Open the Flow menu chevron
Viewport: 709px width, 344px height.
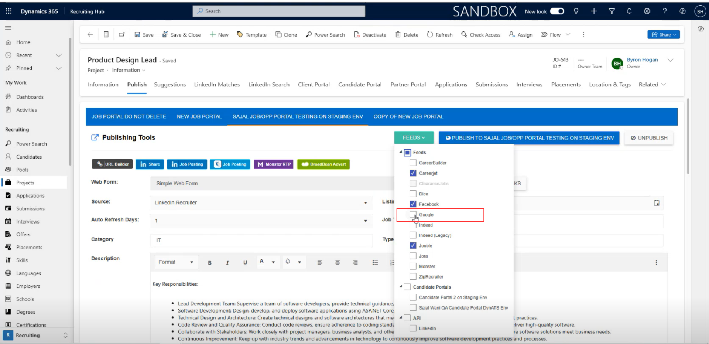568,34
